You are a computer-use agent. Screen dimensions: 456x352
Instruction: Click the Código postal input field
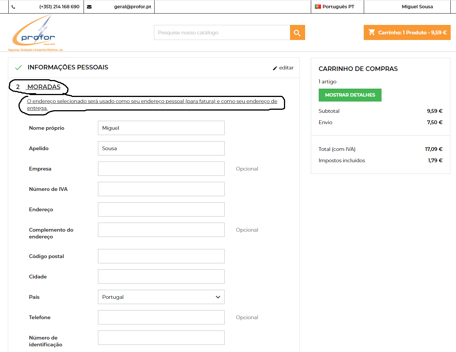click(x=161, y=256)
